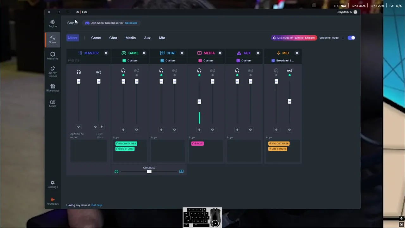Click the Learn More link in Master
Screen dimensions: 405x228
[100, 136]
